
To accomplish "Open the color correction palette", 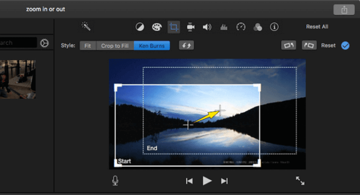I will click(157, 27).
